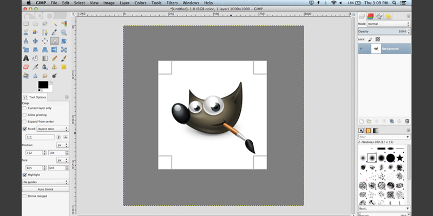Delete layer using the trash icon
The image size is (433, 216).
pos(407,121)
